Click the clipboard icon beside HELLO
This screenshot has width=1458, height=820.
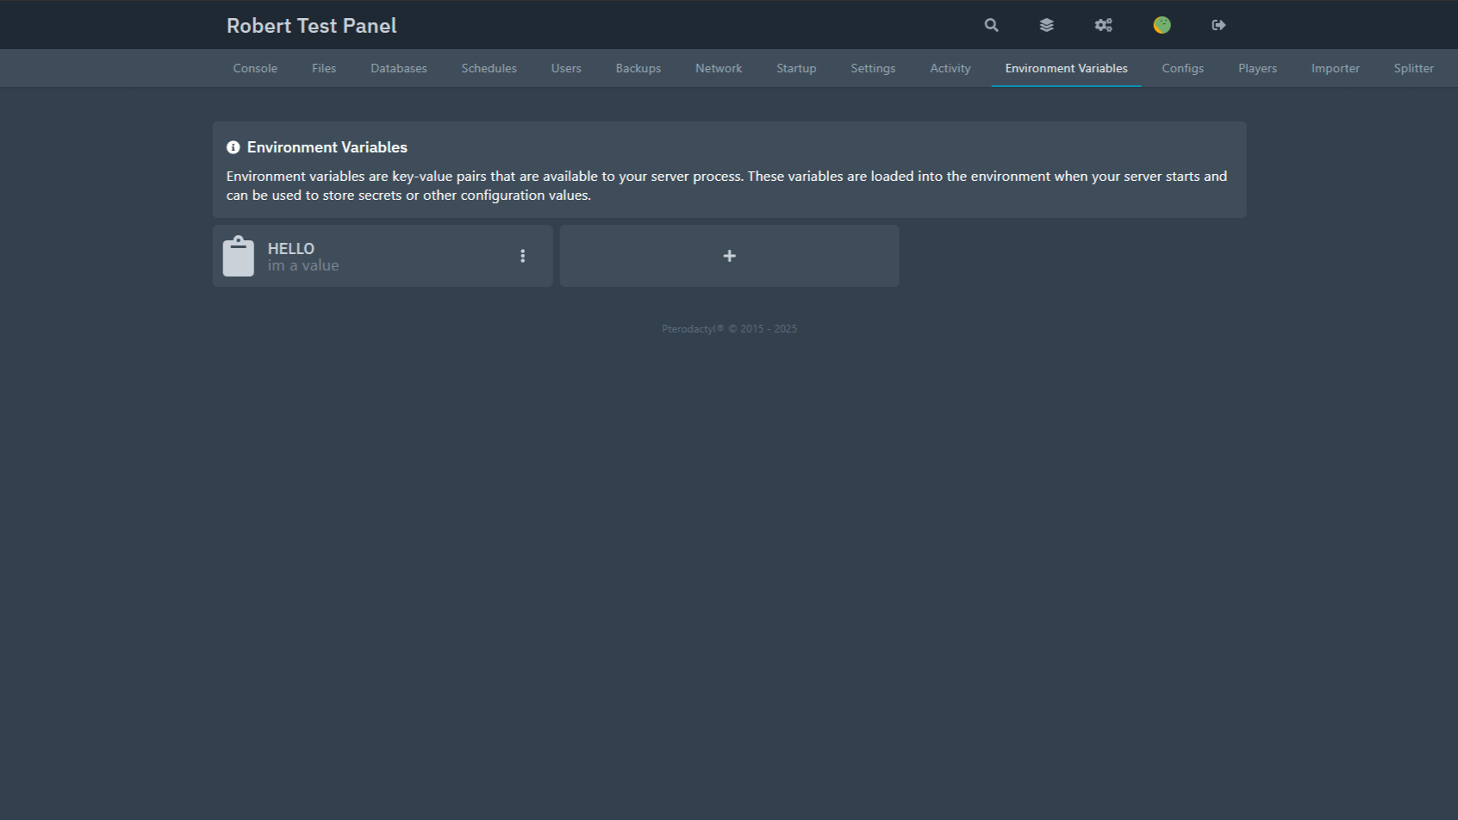point(239,257)
